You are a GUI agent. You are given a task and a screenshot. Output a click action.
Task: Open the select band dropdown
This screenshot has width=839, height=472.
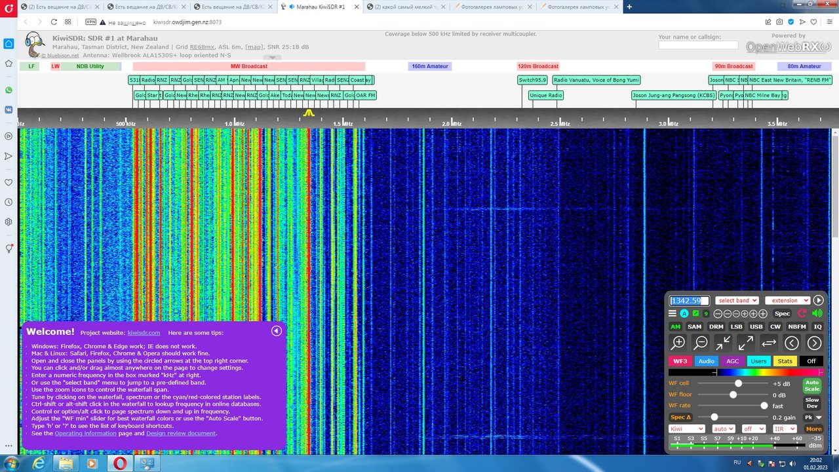tap(737, 300)
